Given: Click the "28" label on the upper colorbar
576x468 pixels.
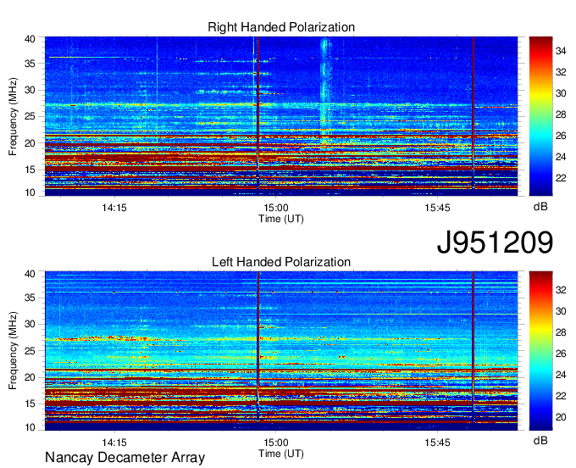Looking at the screenshot, I should [561, 114].
